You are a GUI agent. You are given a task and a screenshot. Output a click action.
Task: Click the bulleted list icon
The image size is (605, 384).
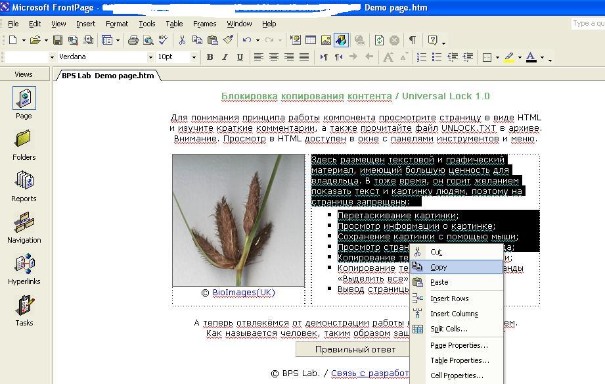(437, 57)
